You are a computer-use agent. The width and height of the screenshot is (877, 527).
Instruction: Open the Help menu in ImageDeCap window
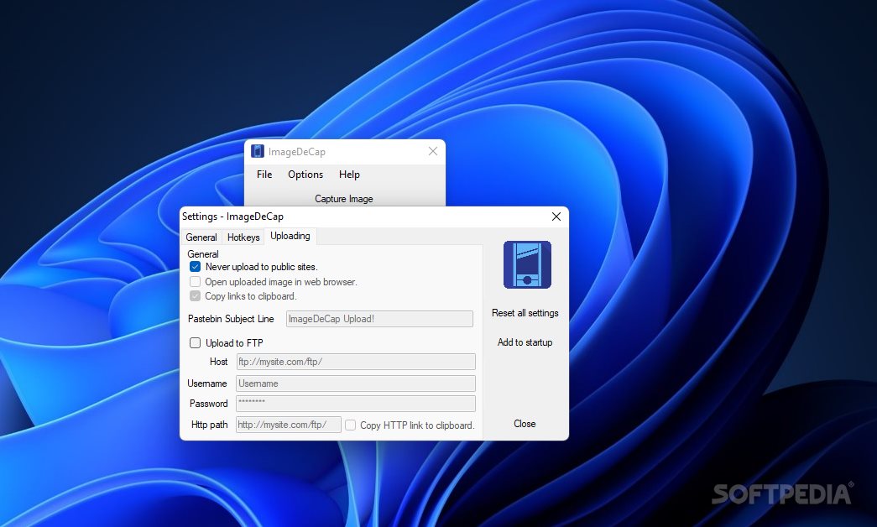[350, 175]
